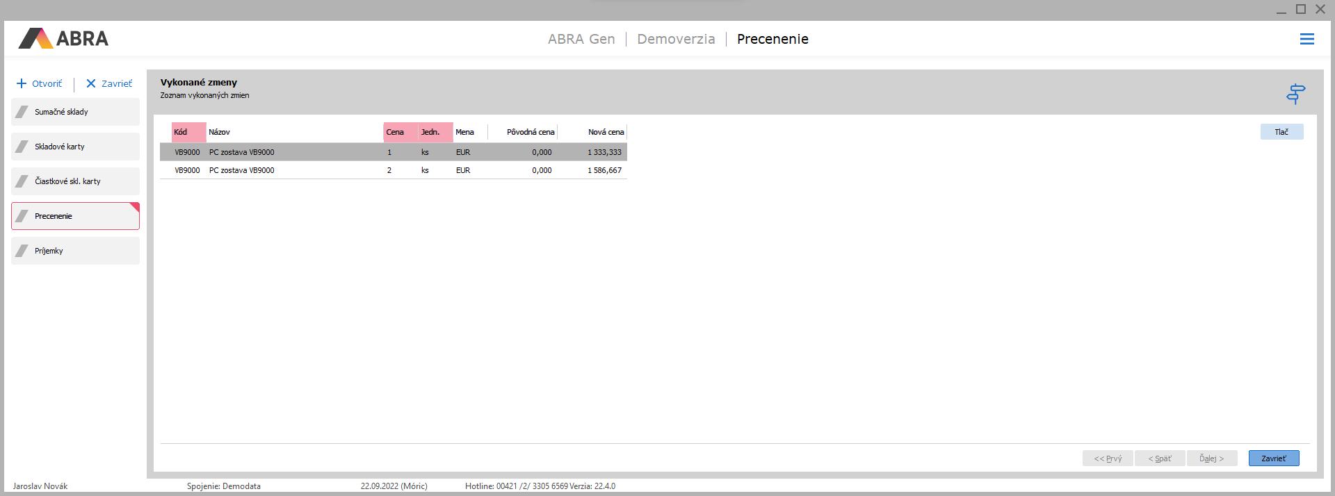Click the plus icon beside Otvoriť
1335x496 pixels.
pos(22,84)
